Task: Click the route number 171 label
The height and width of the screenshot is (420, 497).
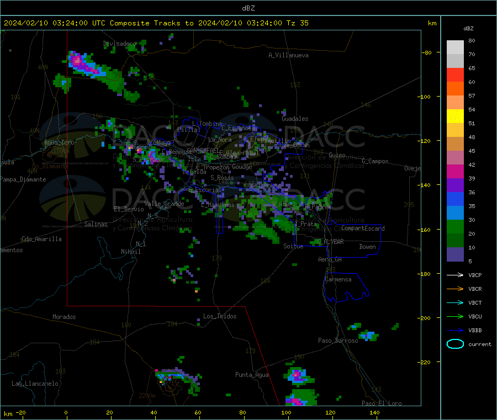Action: tap(305, 176)
